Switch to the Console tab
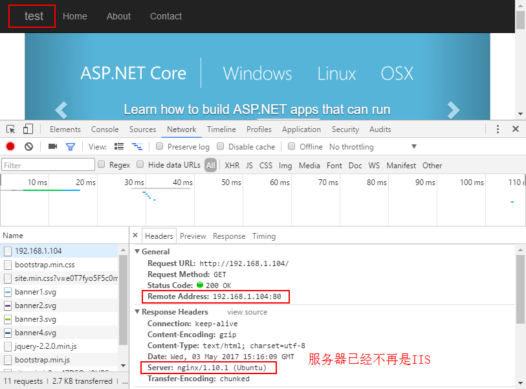526x389 pixels. 105,129
